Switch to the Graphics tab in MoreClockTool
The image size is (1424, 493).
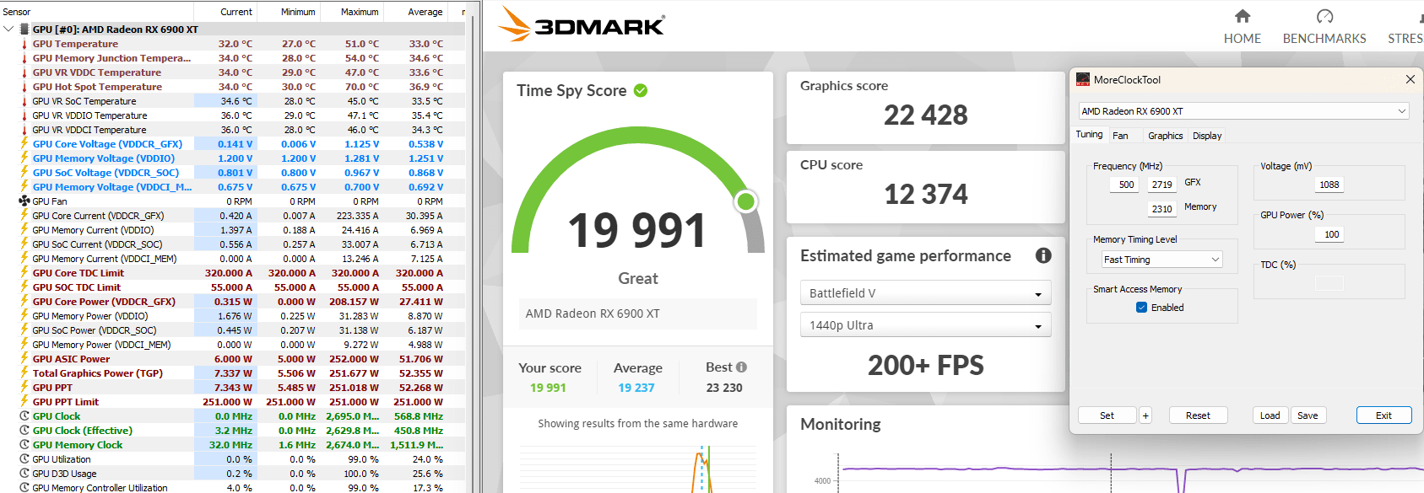pos(1165,136)
